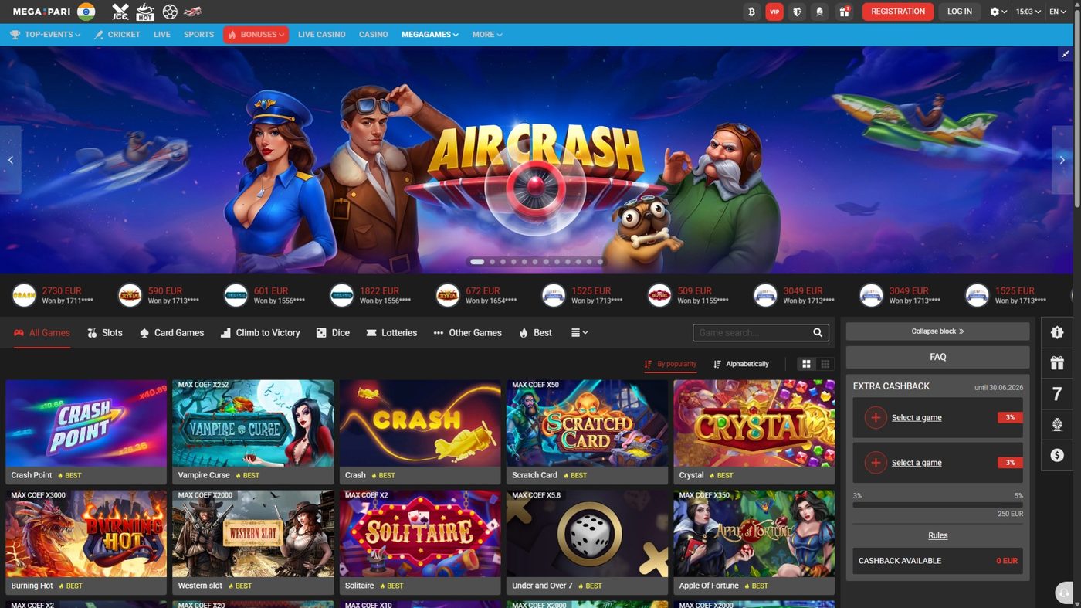Screen dimensions: 1081x608
Task: Click the red plus on first Select a game
Action: point(875,418)
